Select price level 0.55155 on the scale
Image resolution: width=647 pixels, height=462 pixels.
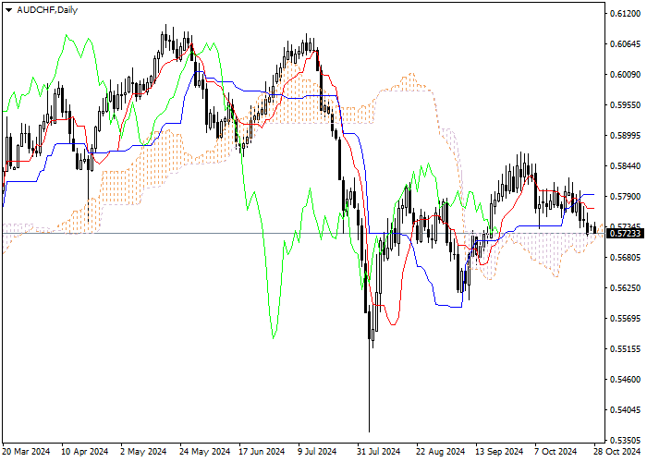[625, 349]
